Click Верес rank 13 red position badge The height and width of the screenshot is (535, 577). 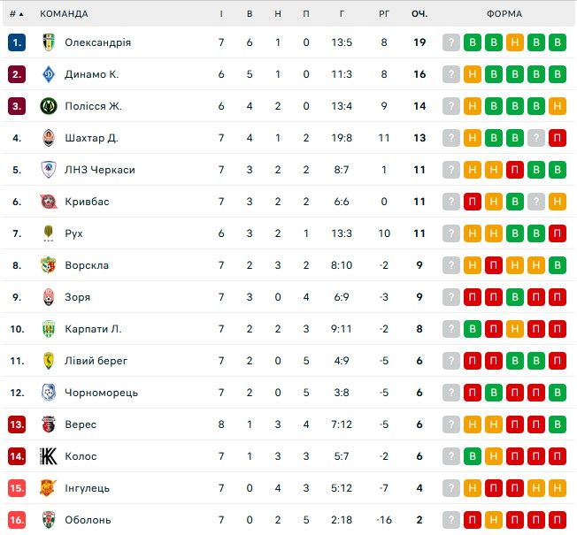pos(17,424)
